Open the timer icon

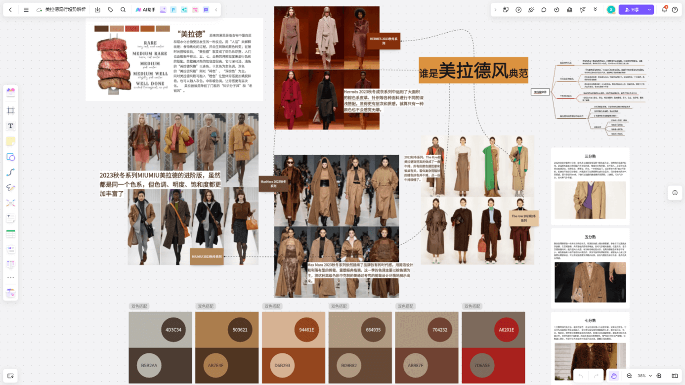tap(557, 10)
